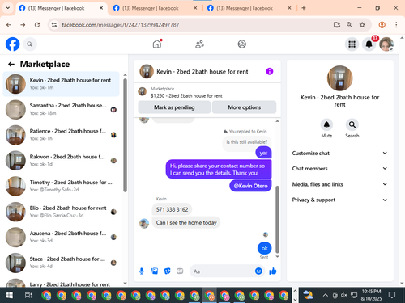Click the large Kevin listing profile photo

coord(339,78)
